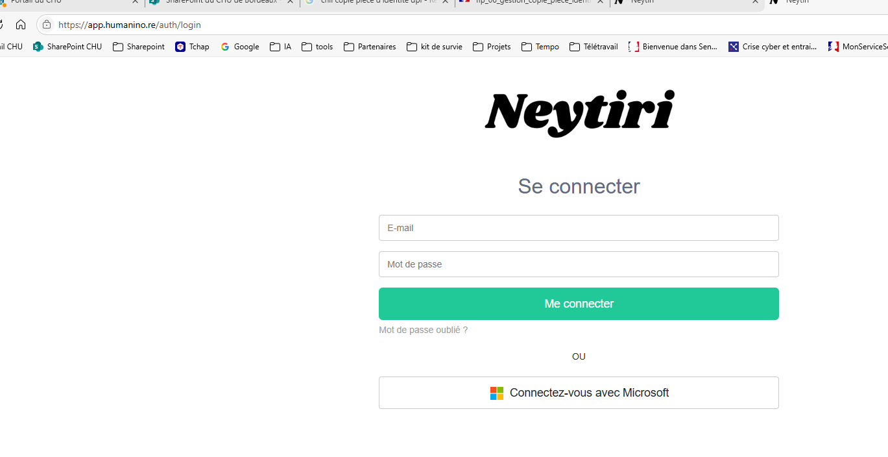Open the Google bookmark
Image resolution: width=888 pixels, height=457 pixels.
click(239, 47)
